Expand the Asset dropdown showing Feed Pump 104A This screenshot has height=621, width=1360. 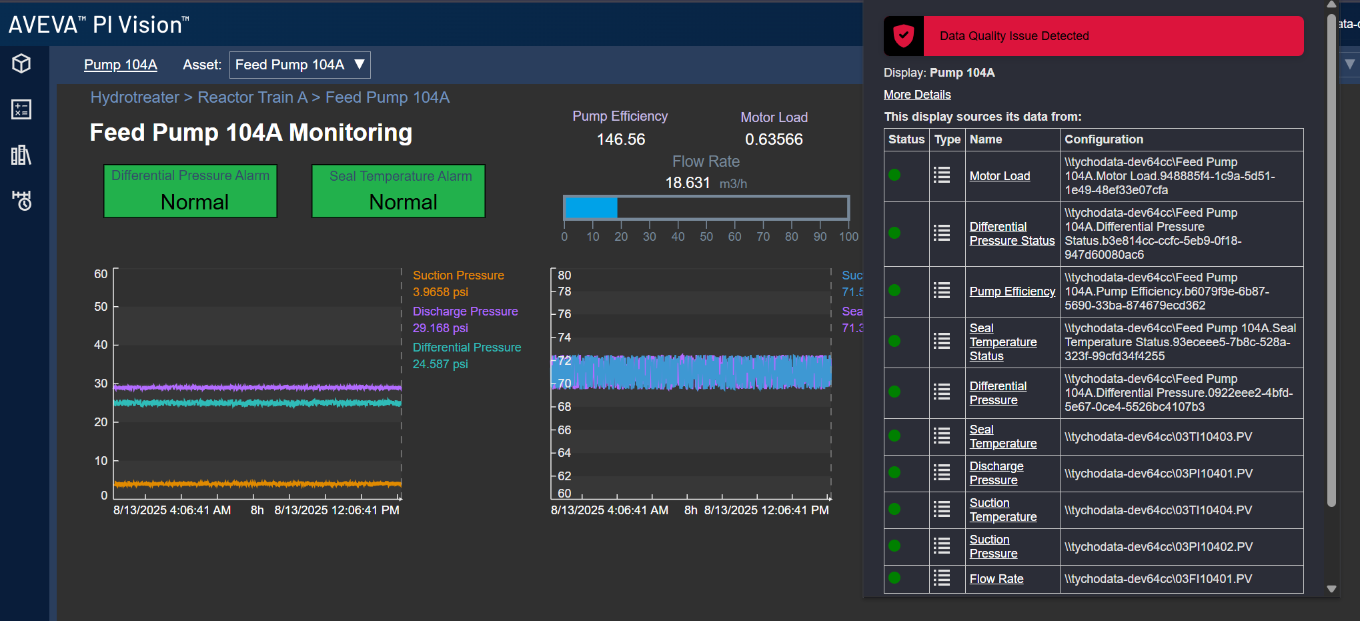299,65
